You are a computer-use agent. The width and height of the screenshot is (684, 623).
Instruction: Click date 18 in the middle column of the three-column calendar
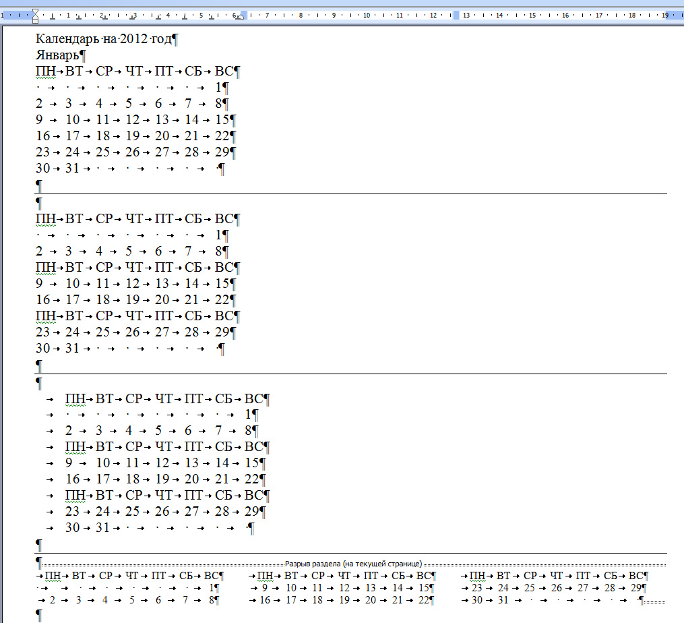coord(317,600)
